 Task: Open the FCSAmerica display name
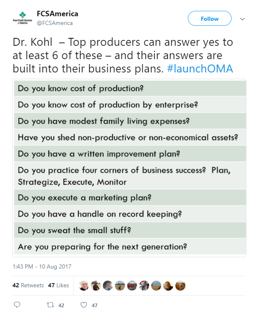tap(57, 14)
